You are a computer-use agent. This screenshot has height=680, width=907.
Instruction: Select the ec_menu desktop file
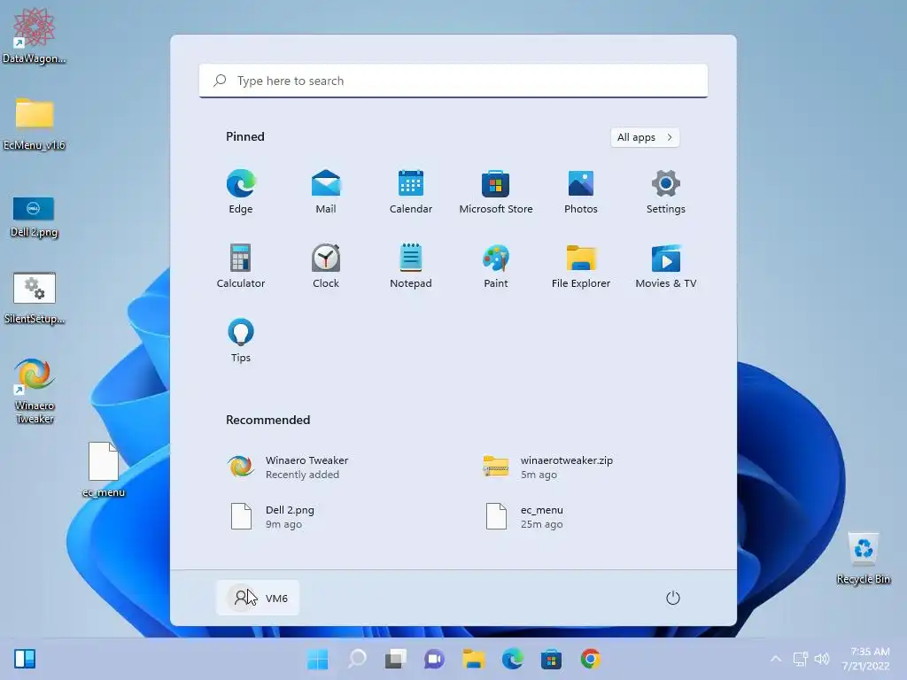[x=104, y=469]
